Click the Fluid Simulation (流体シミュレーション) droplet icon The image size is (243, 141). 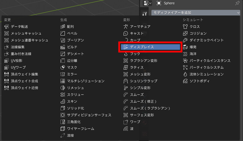click(x=185, y=74)
